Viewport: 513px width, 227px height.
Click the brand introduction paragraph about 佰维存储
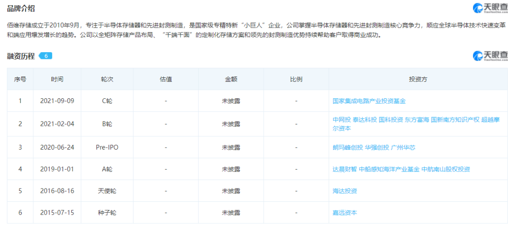click(x=256, y=30)
